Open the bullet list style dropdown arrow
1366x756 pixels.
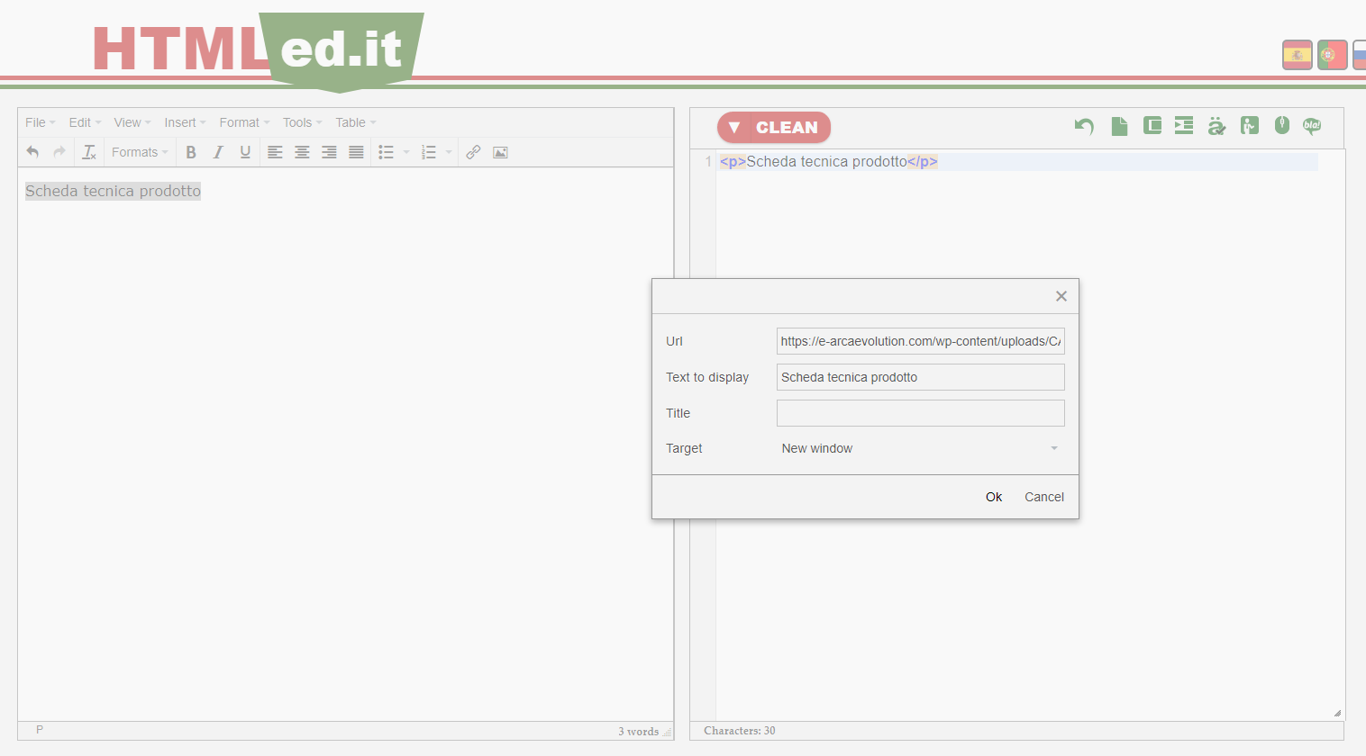pos(406,152)
